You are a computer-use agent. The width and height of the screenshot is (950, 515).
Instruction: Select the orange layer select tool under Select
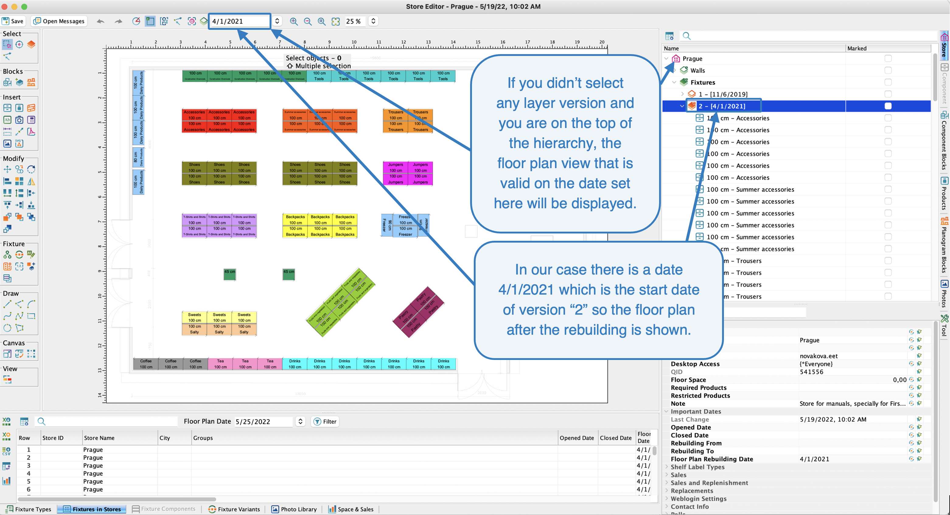pyautogui.click(x=31, y=45)
